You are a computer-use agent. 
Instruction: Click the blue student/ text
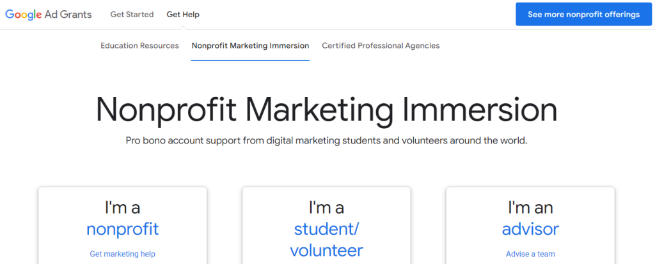point(326,229)
